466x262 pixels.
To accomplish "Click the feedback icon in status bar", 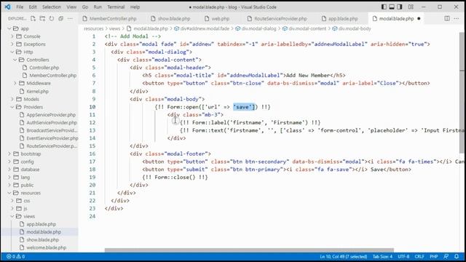I will point(446,256).
